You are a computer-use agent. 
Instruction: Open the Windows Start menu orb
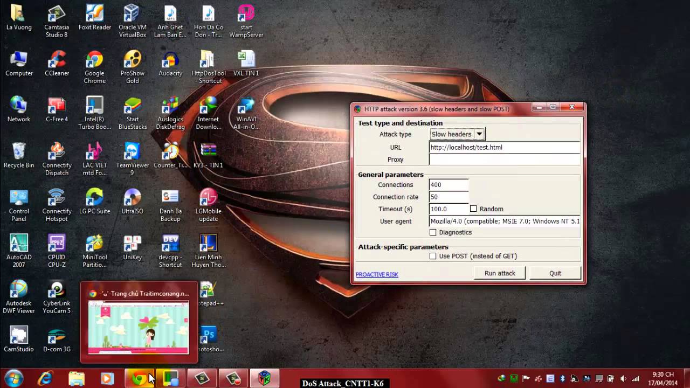click(13, 378)
